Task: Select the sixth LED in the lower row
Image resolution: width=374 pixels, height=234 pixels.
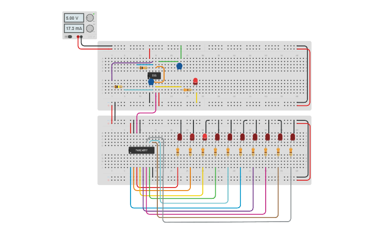Action: [242, 137]
